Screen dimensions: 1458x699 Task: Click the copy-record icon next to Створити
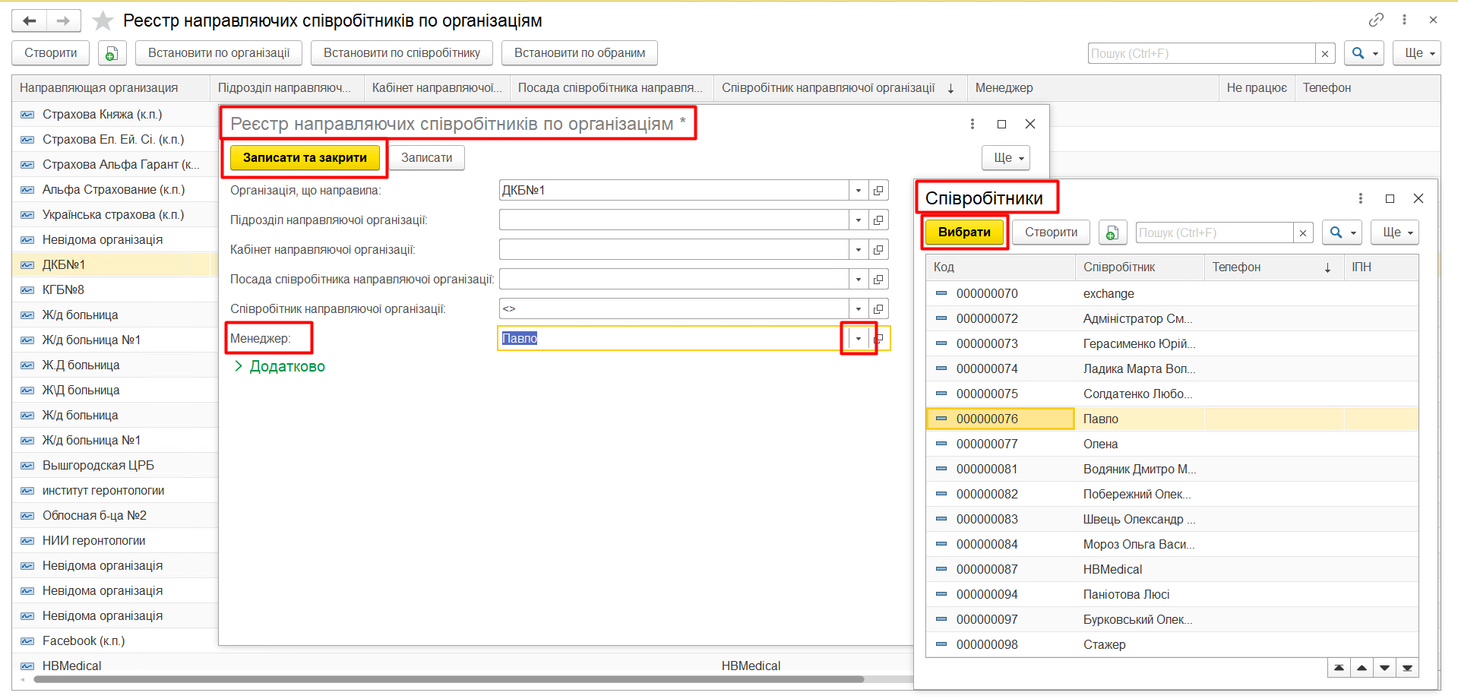click(x=111, y=53)
